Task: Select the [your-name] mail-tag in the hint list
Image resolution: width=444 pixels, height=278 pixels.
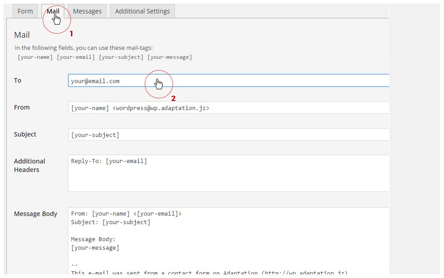Action: point(35,57)
